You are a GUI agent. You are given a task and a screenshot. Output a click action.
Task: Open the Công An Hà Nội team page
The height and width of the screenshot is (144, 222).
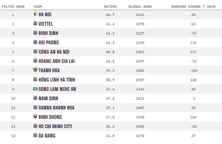(54, 52)
